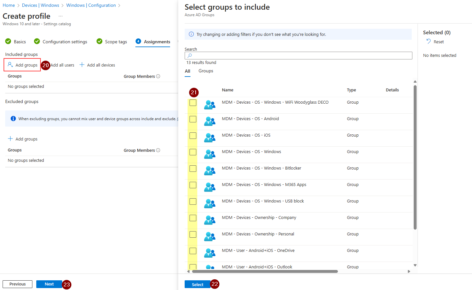Switch to the Groups filter tab
The height and width of the screenshot is (290, 472).
(206, 71)
